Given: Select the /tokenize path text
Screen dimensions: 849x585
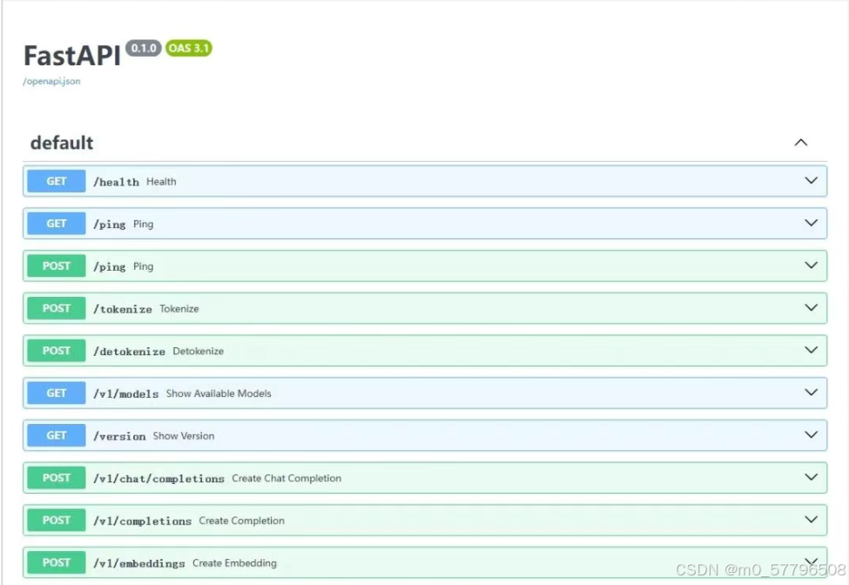Looking at the screenshot, I should coord(123,309).
